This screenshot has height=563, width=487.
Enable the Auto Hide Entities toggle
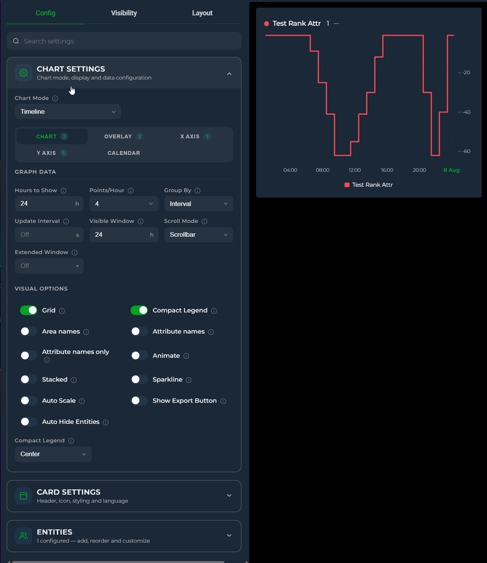28,422
